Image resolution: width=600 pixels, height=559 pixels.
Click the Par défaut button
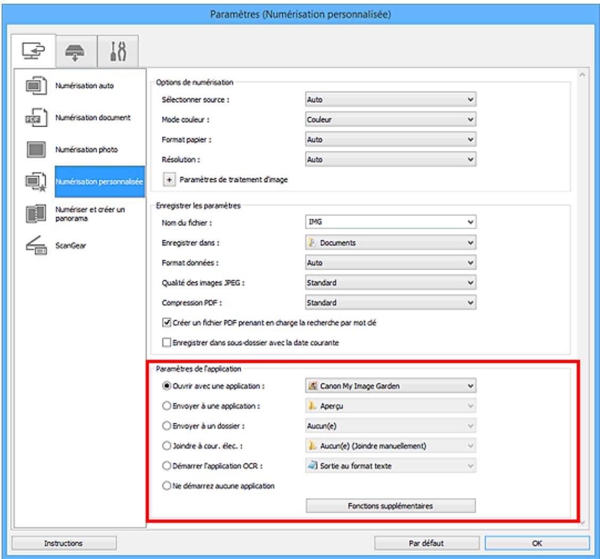point(425,544)
